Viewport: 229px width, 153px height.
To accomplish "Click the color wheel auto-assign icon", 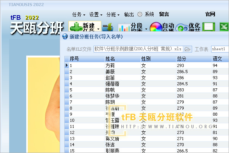I will [156, 27].
